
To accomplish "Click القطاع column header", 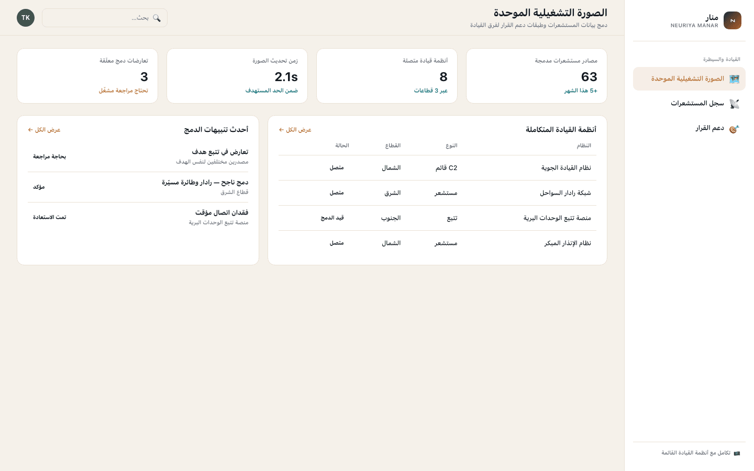I will click(x=393, y=145).
